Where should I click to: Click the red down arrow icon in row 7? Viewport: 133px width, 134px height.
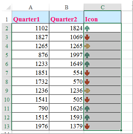pos(87,73)
